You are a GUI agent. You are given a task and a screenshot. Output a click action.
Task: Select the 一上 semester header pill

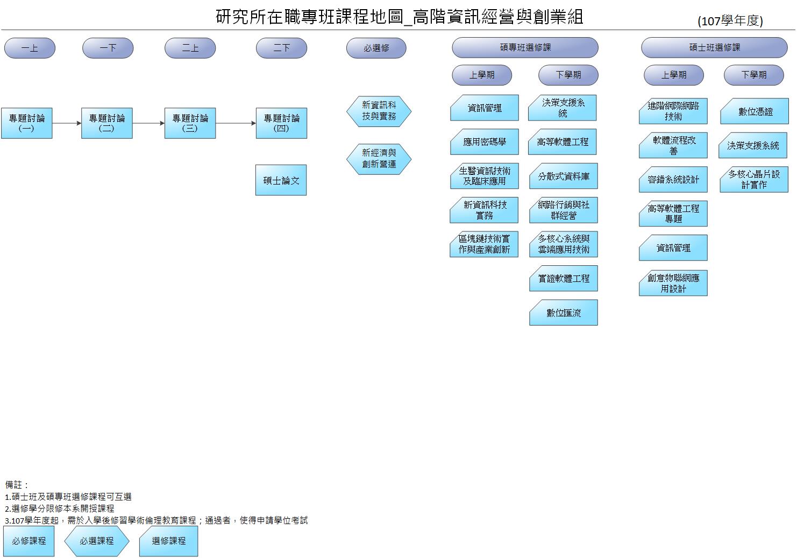coord(30,48)
